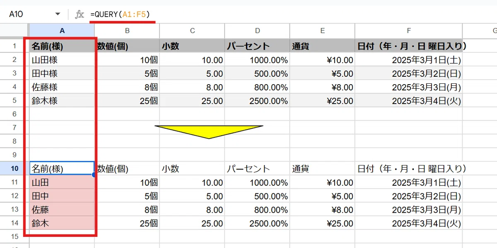Click cell F1 日付（年・月・日 曜日入り）in row 1

point(409,46)
